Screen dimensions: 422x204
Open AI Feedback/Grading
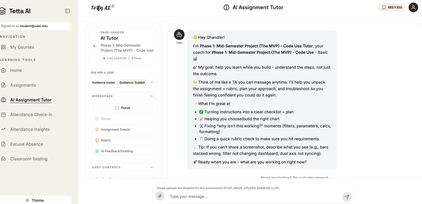(x=123, y=151)
